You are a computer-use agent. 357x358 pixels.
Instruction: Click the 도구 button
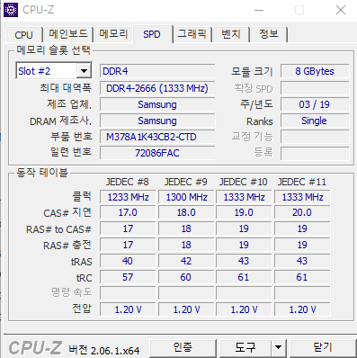coord(245,348)
